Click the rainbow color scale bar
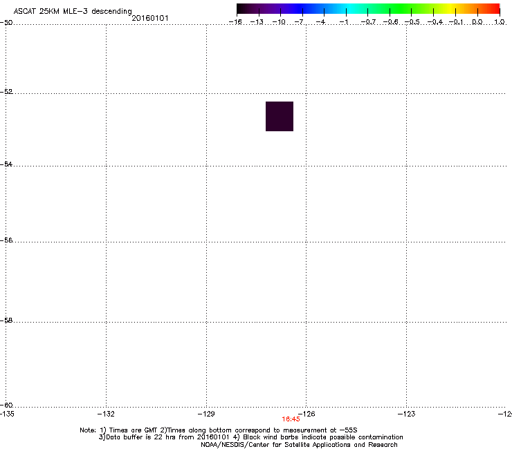Screen dimensions: 512x449 click(x=368, y=9)
